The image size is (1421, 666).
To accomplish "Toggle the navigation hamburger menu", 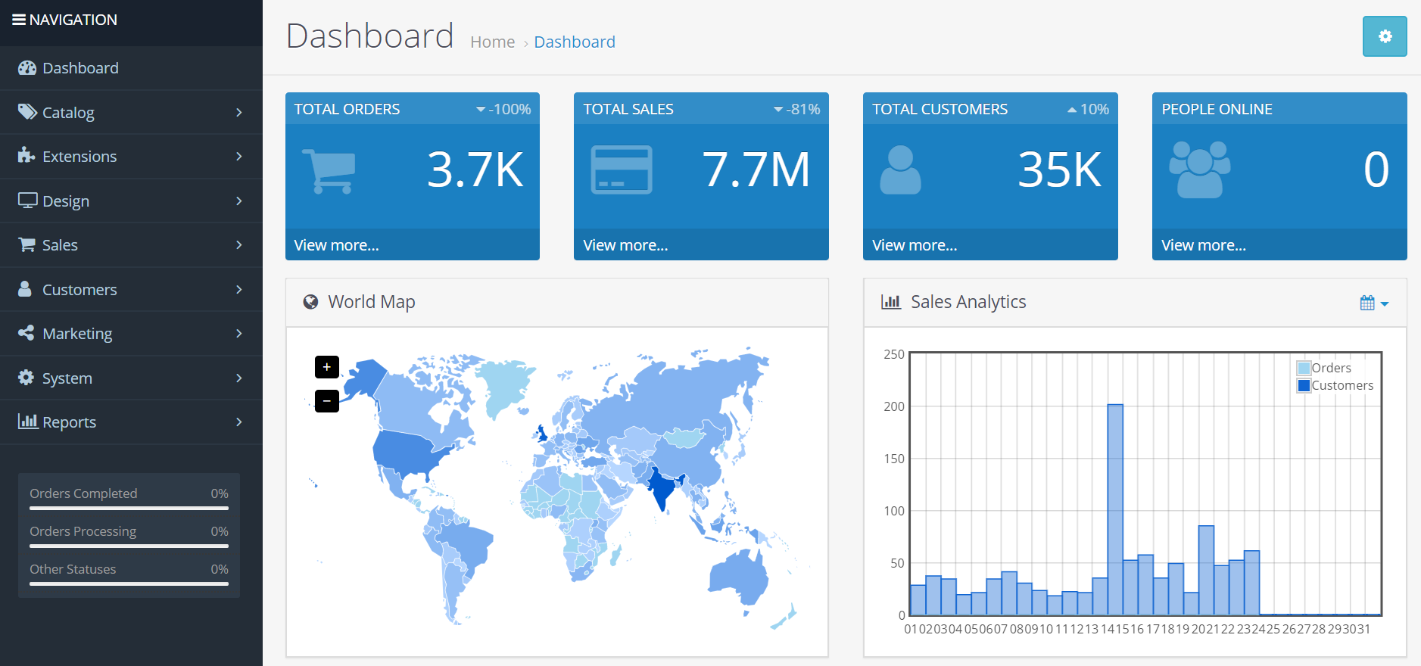I will point(19,20).
